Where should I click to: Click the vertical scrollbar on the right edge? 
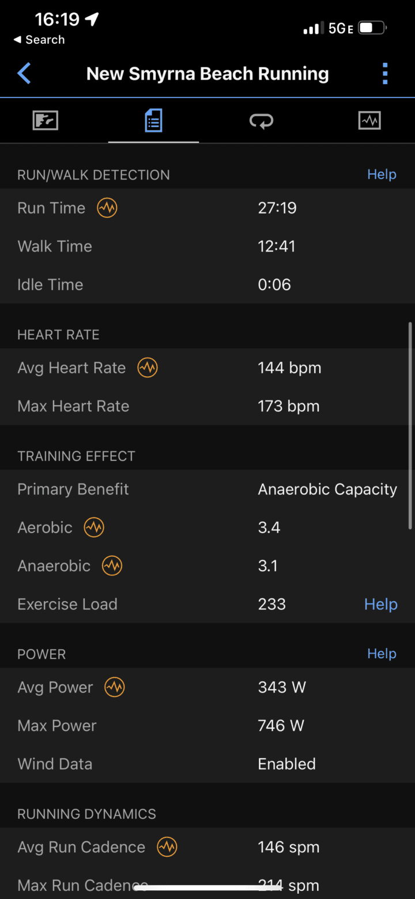pos(410,425)
